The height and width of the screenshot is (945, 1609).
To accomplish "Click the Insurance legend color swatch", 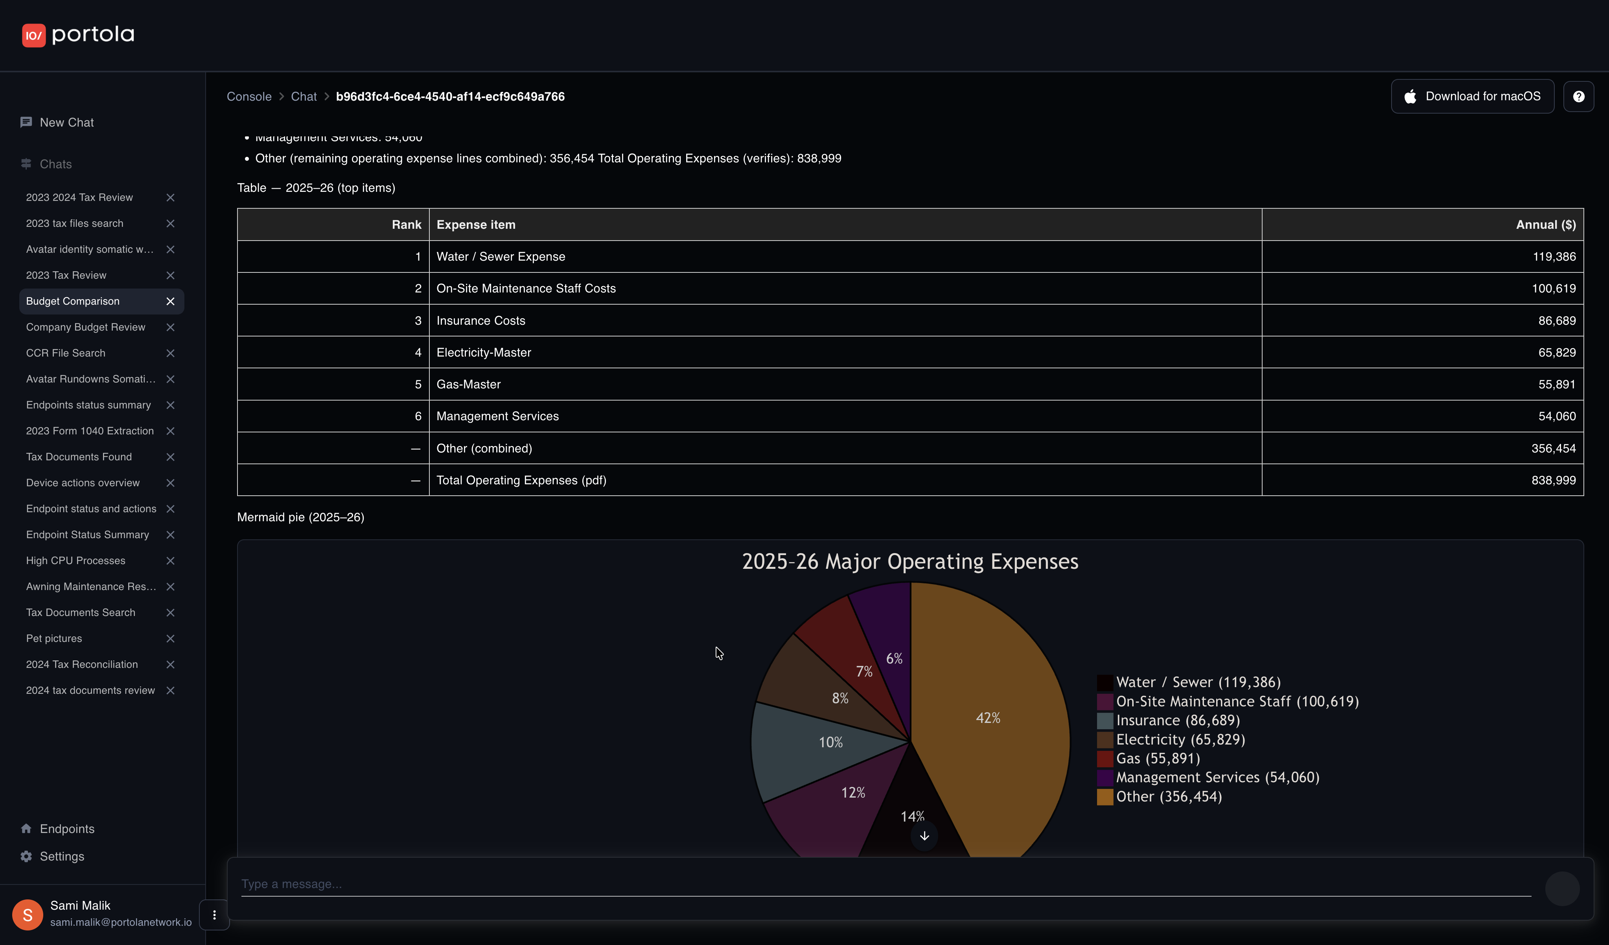I will click(x=1105, y=721).
